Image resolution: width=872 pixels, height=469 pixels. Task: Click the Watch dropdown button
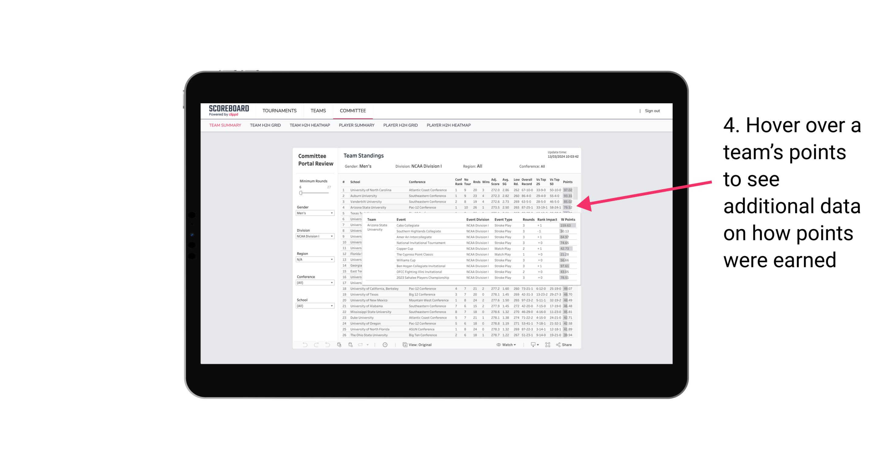coord(506,345)
